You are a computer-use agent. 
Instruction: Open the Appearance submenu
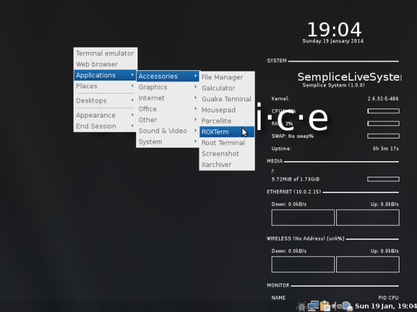click(106, 116)
